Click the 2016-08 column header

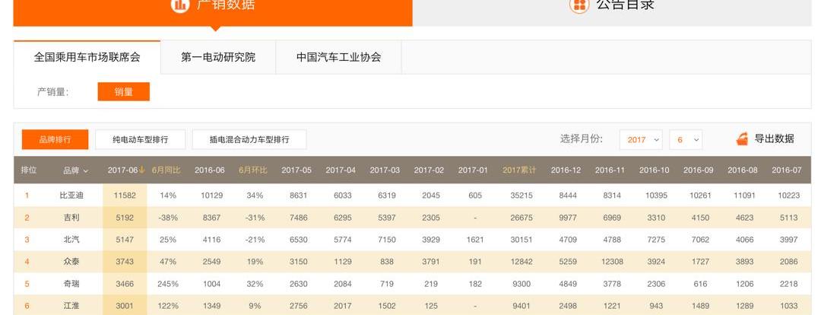743,170
